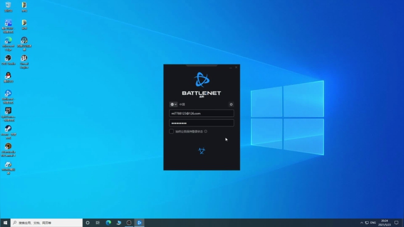The height and width of the screenshot is (227, 404).
Task: Open bottom-most desktop shortcut below XtremeMedia
Action: 8,167
